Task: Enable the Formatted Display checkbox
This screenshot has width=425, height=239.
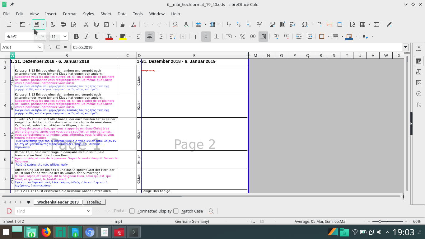Action: pyautogui.click(x=132, y=211)
